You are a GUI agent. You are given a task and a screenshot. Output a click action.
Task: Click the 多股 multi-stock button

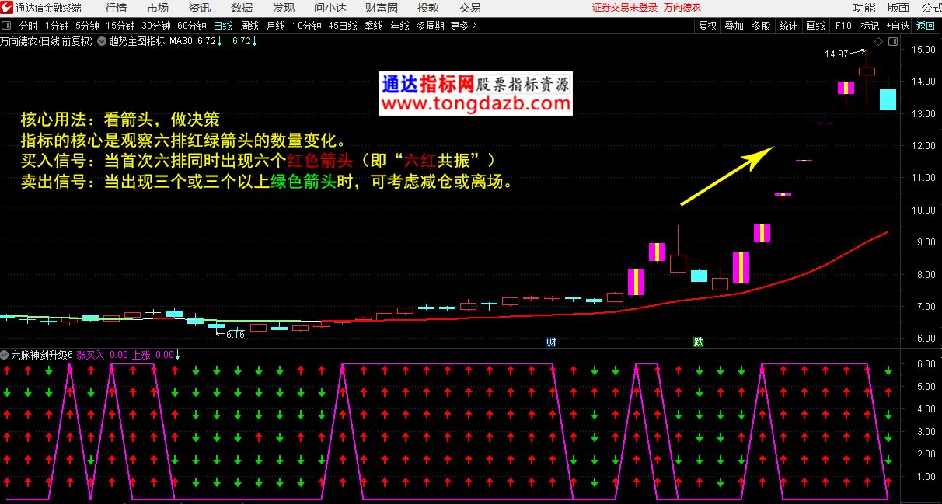(x=761, y=26)
